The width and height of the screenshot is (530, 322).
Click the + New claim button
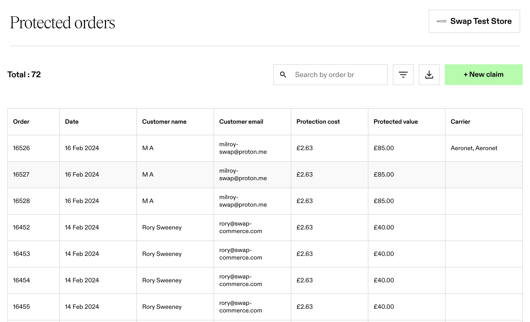tap(483, 75)
